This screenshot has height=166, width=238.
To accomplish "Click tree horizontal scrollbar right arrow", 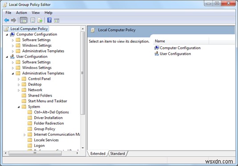I will pyautogui.click(x=77, y=153).
